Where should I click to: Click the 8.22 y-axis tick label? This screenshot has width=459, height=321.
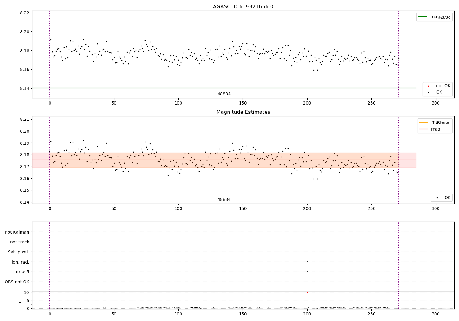pos(24,13)
